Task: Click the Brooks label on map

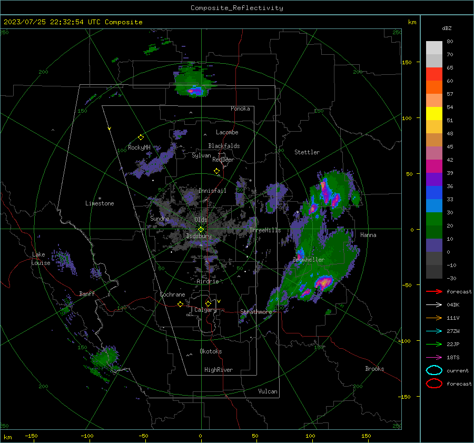Action: 374,369
